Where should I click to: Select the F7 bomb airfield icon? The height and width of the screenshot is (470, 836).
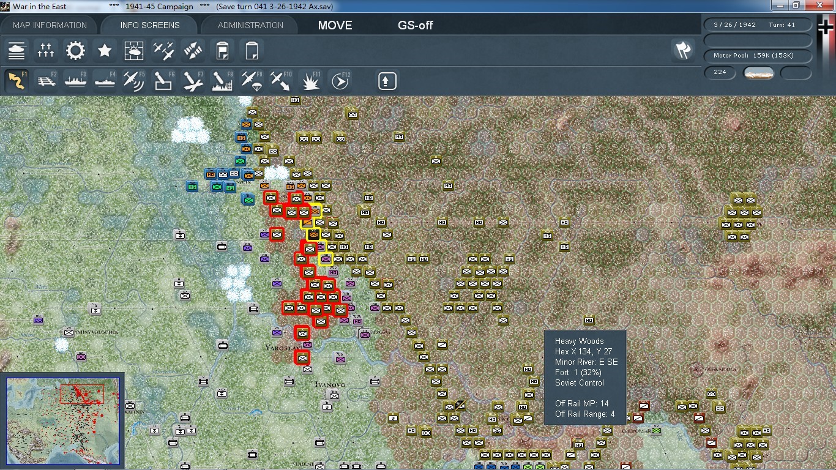[193, 81]
